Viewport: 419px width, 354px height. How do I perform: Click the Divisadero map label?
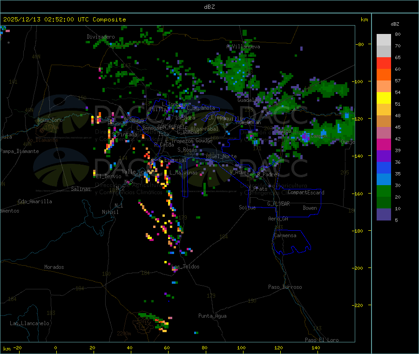[x=101, y=37]
